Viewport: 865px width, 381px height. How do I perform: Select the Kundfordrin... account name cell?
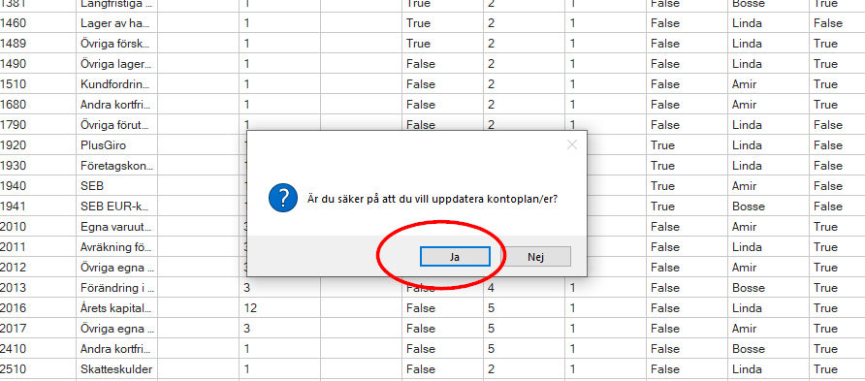(x=116, y=84)
